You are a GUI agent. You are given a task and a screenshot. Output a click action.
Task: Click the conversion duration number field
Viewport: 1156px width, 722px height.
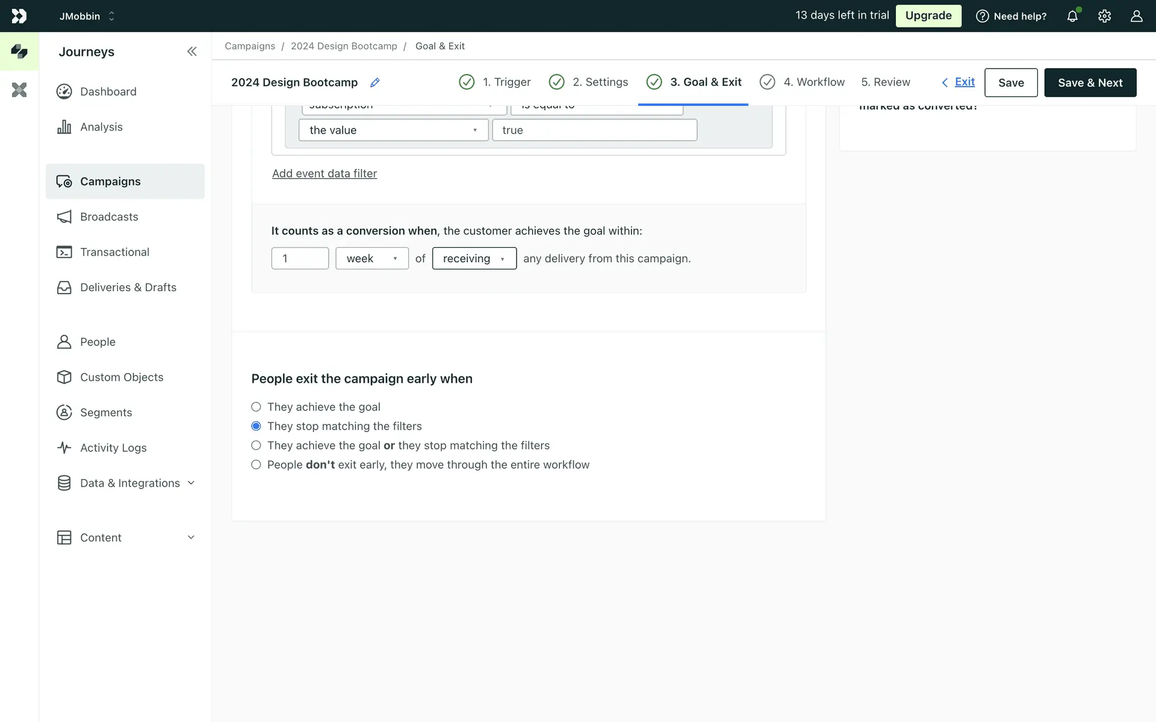coord(300,259)
